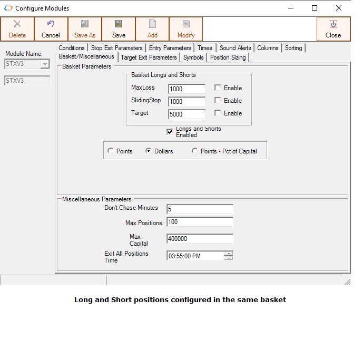This screenshot has height=349, width=363.
Task: Click the Delete toolbar icon
Action: 17,24
